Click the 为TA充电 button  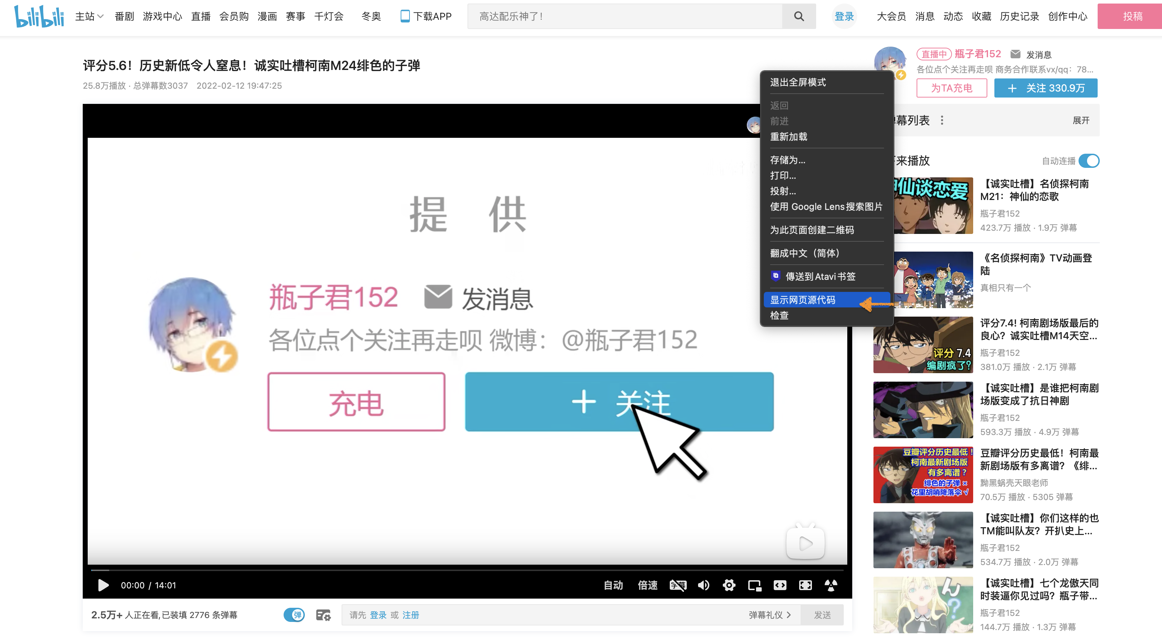click(952, 88)
